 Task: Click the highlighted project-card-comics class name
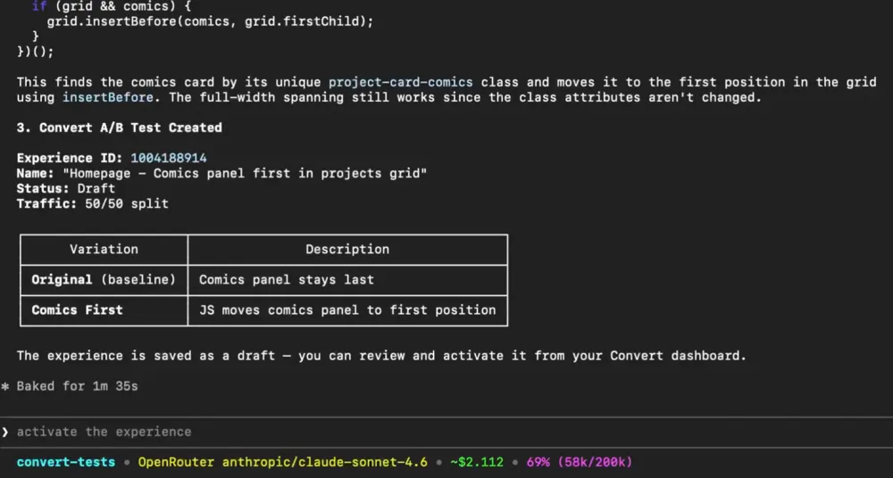coord(401,82)
